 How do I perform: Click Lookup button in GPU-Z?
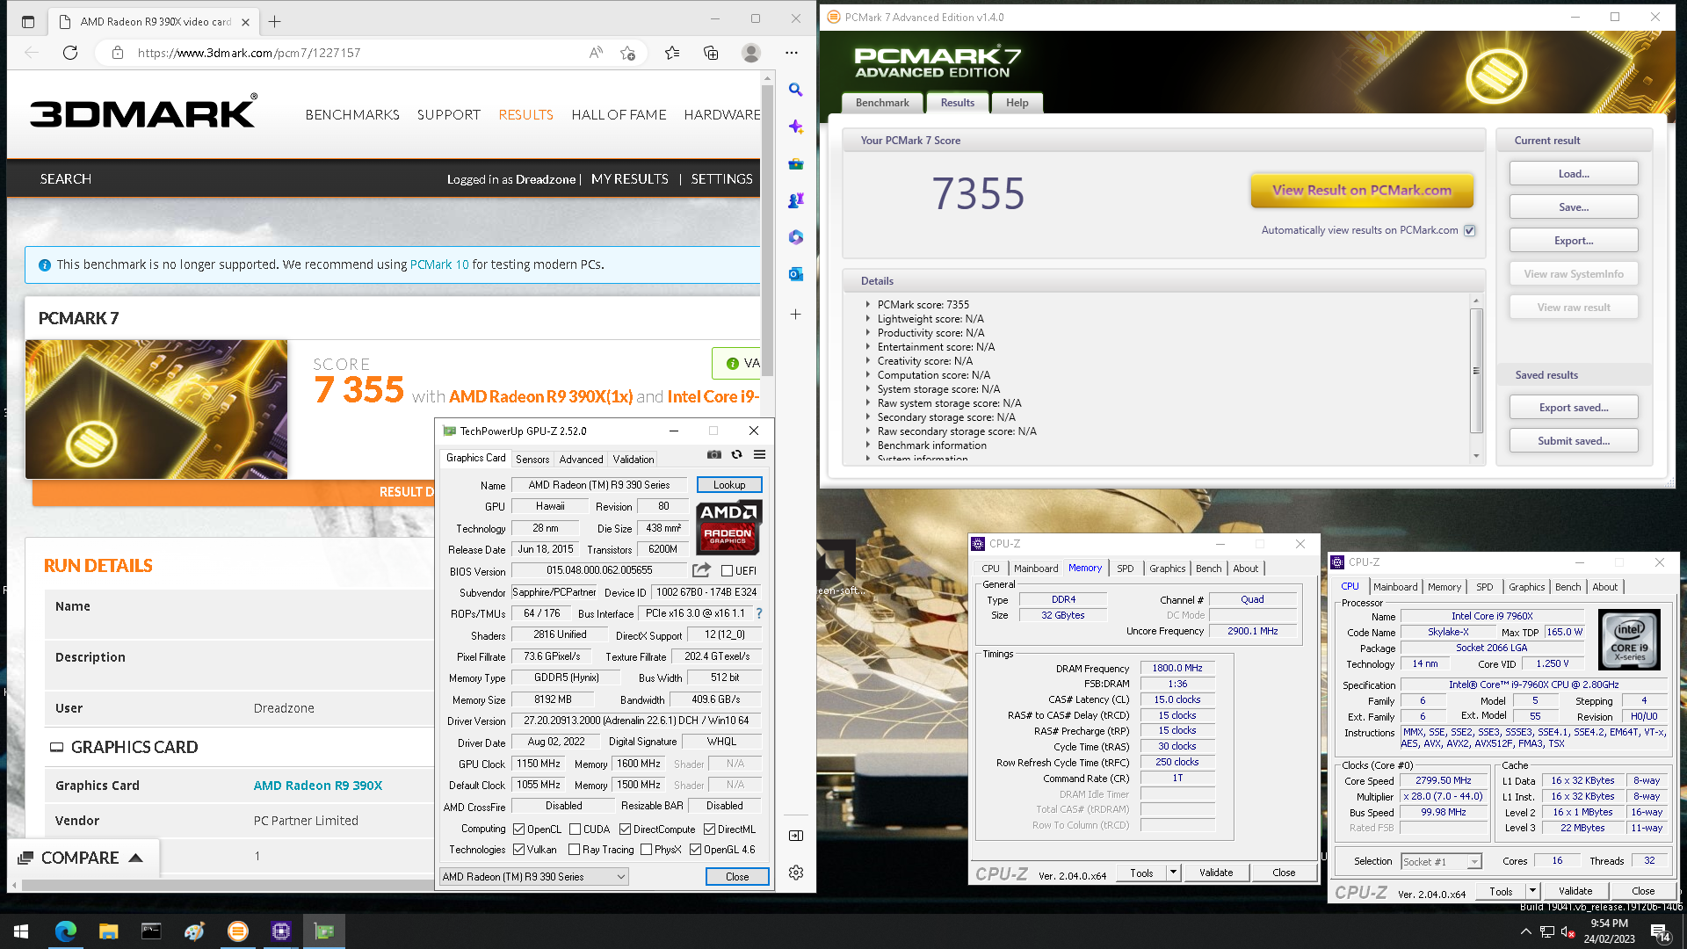coord(729,485)
